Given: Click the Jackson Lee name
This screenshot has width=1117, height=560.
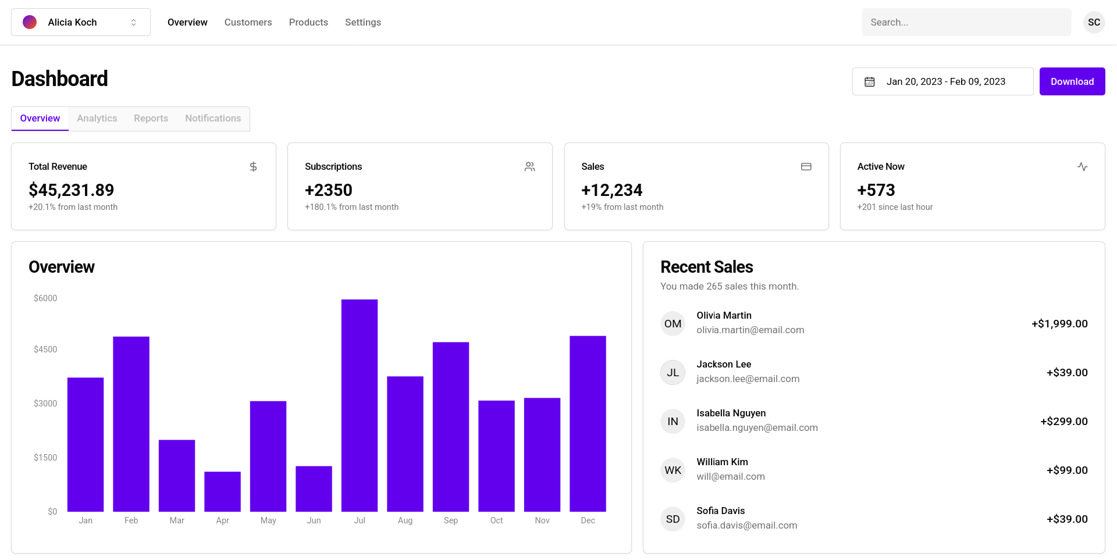Looking at the screenshot, I should pos(724,364).
